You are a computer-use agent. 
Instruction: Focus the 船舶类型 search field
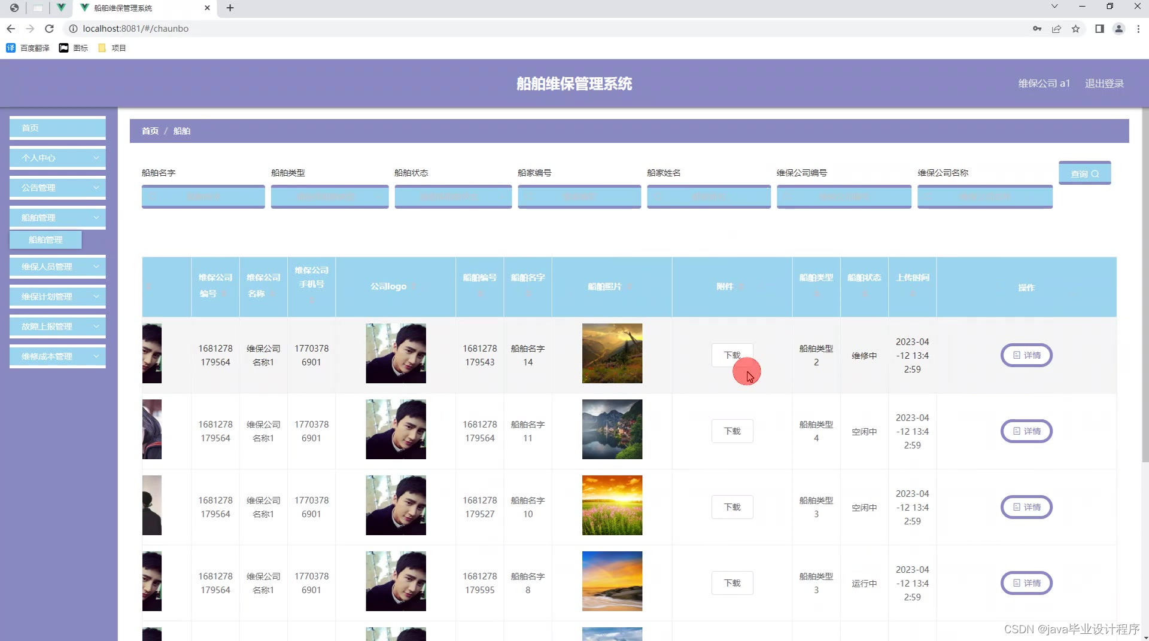[x=330, y=197]
